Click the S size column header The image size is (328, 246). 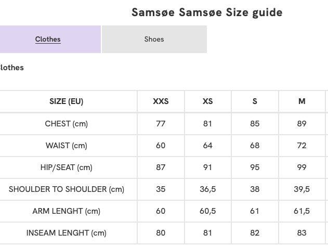click(255, 101)
